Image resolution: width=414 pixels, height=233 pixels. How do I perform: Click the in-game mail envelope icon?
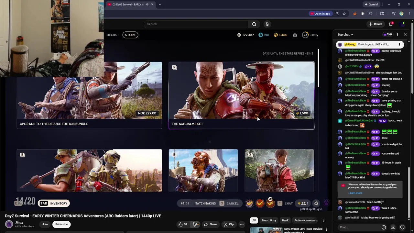coord(295,35)
